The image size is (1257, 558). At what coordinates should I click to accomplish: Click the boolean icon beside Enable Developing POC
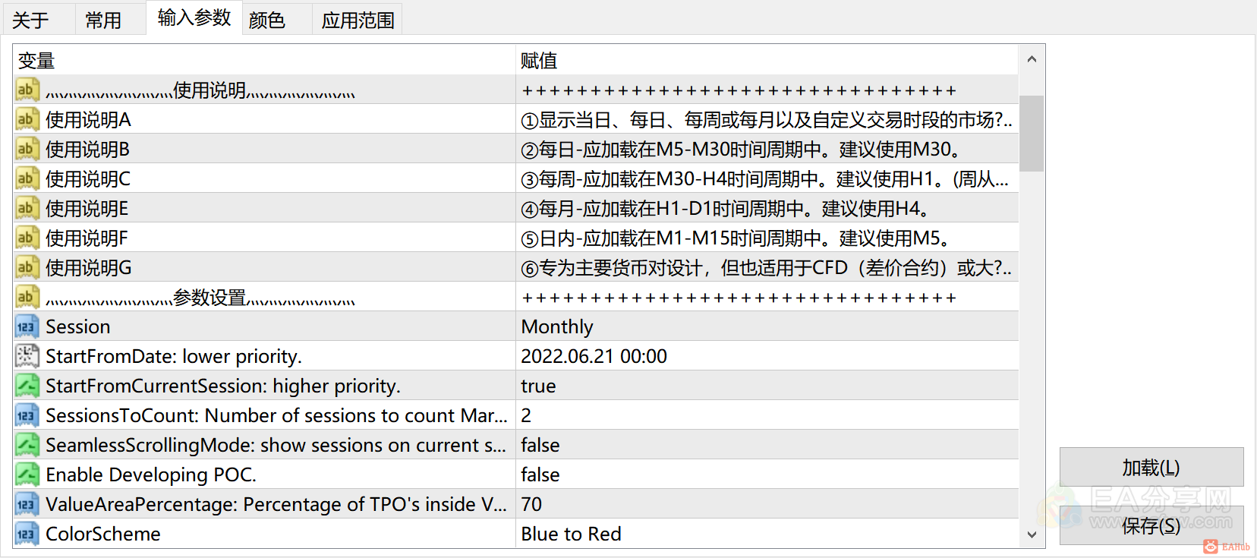27,474
